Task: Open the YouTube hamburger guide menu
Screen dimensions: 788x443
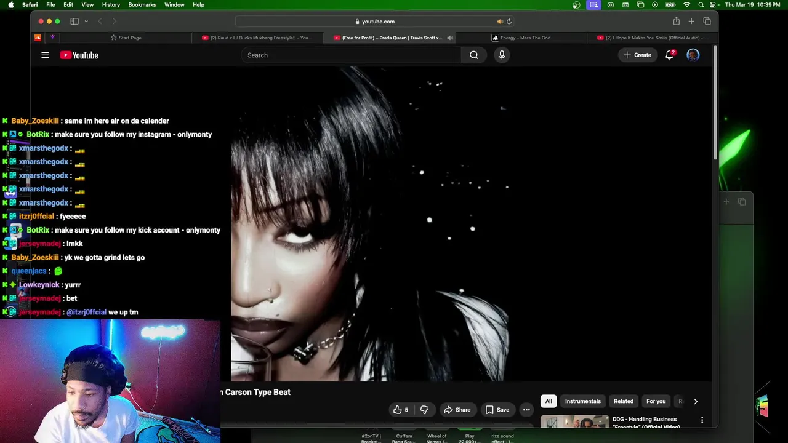Action: (45, 55)
